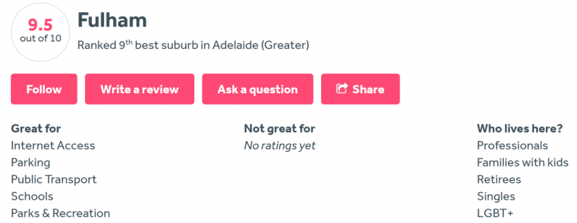Viewport: 577px width, 223px height.
Task: Select Families with kids entry
Action: [x=523, y=162]
